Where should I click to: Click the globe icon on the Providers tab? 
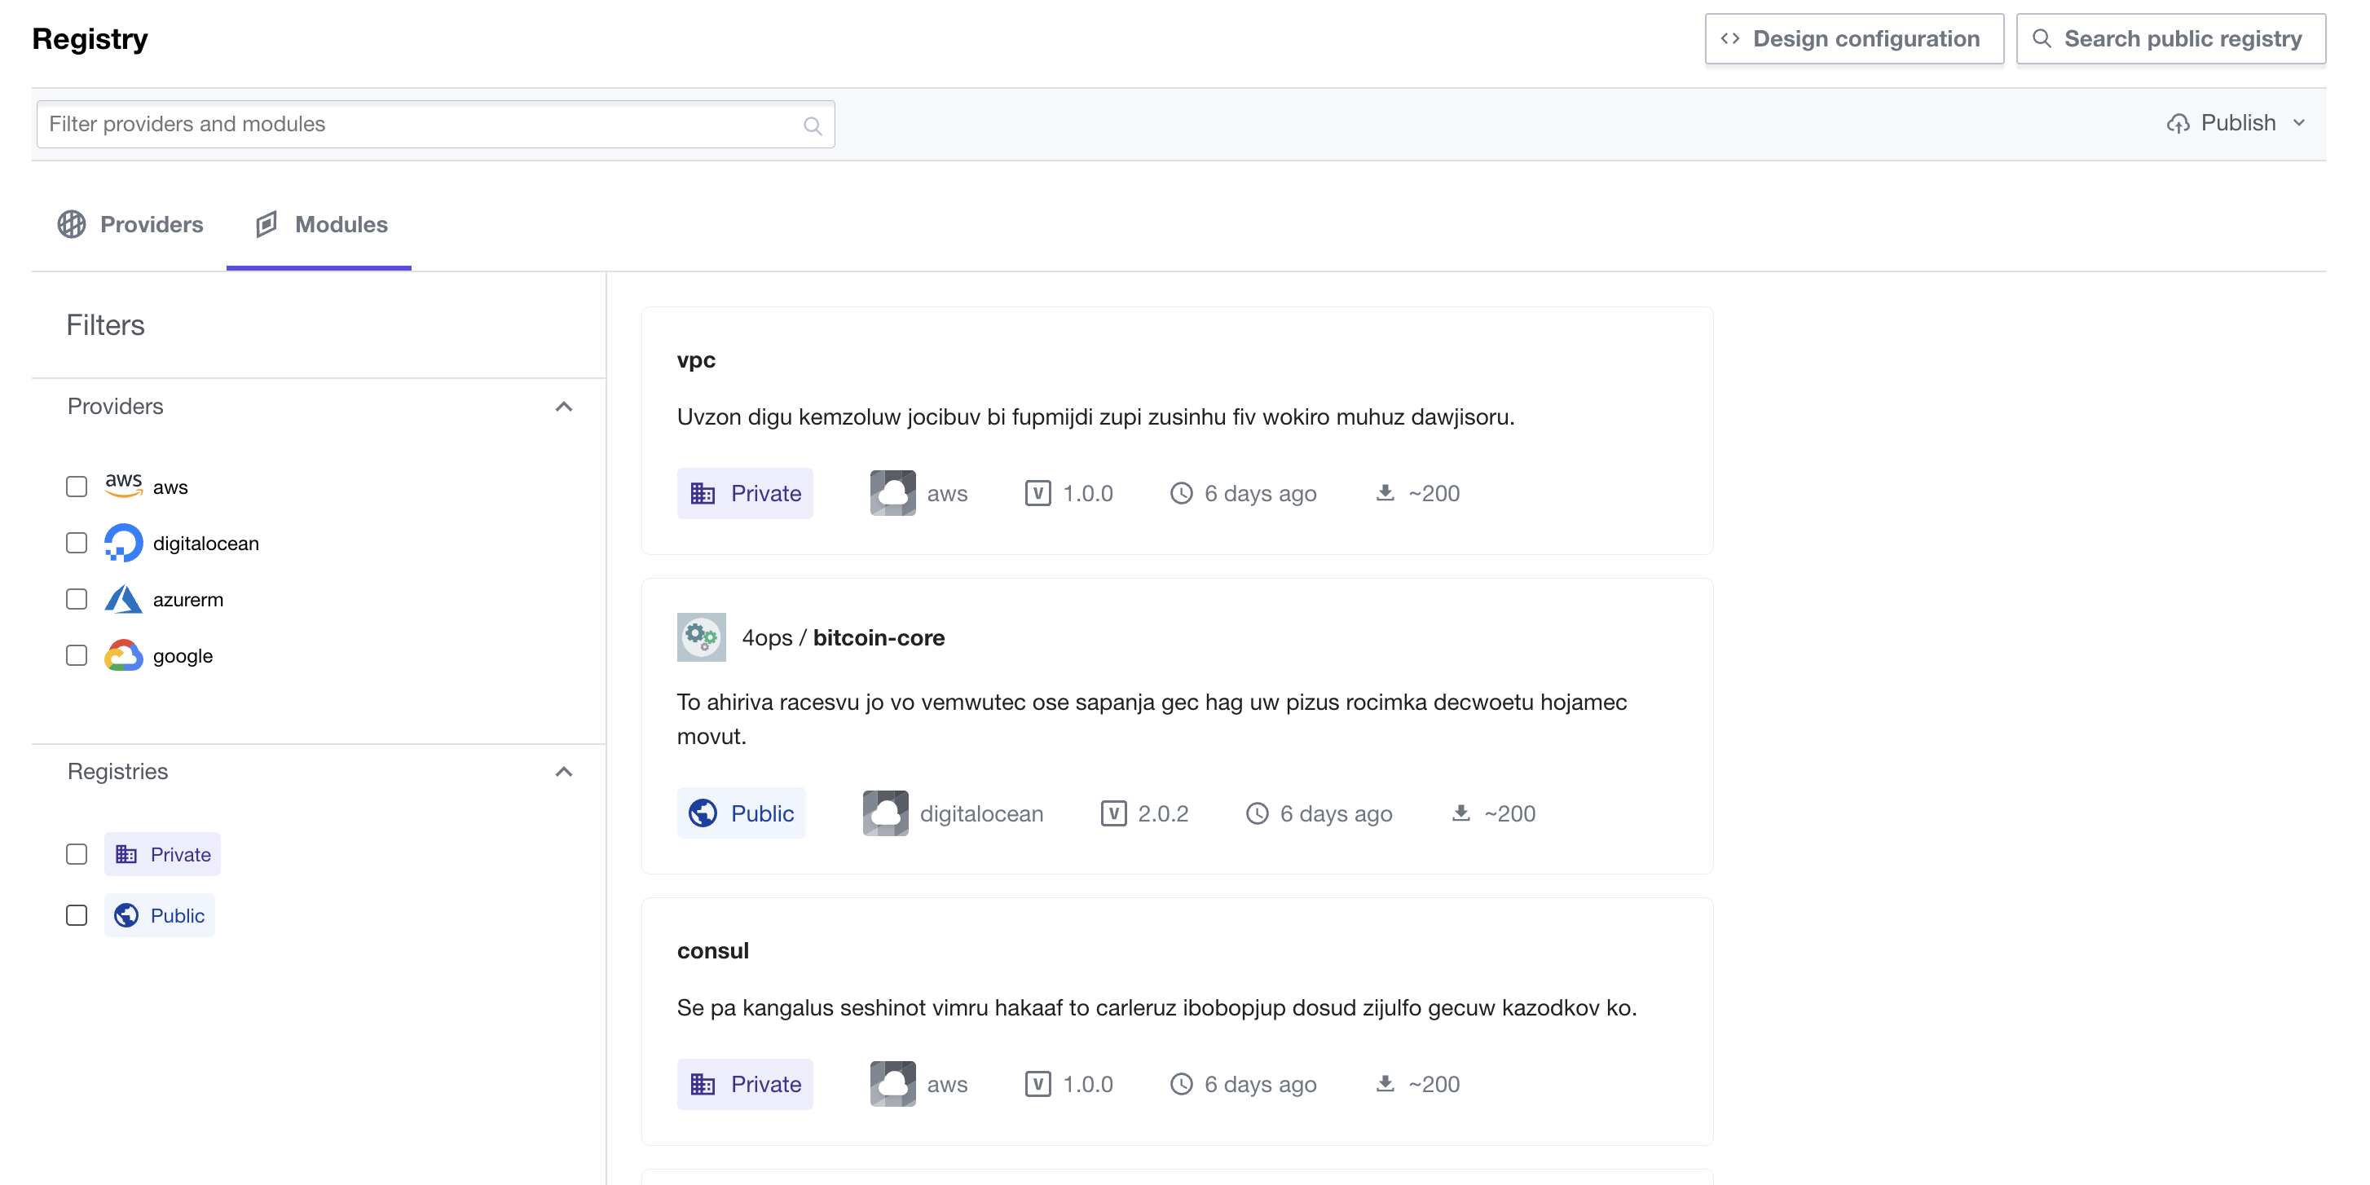click(73, 223)
